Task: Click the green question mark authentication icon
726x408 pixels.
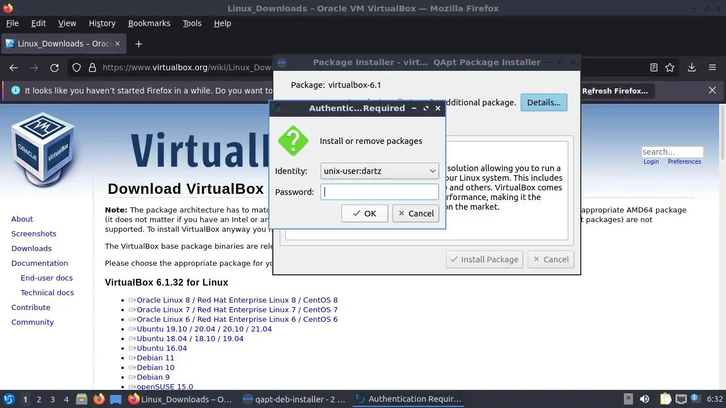Action: (x=293, y=141)
